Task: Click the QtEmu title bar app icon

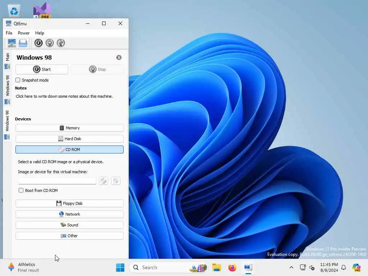Action: pos(9,23)
